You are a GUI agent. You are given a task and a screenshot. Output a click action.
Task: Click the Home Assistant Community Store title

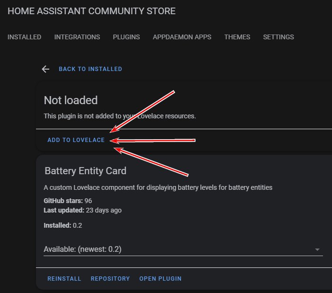91,11
